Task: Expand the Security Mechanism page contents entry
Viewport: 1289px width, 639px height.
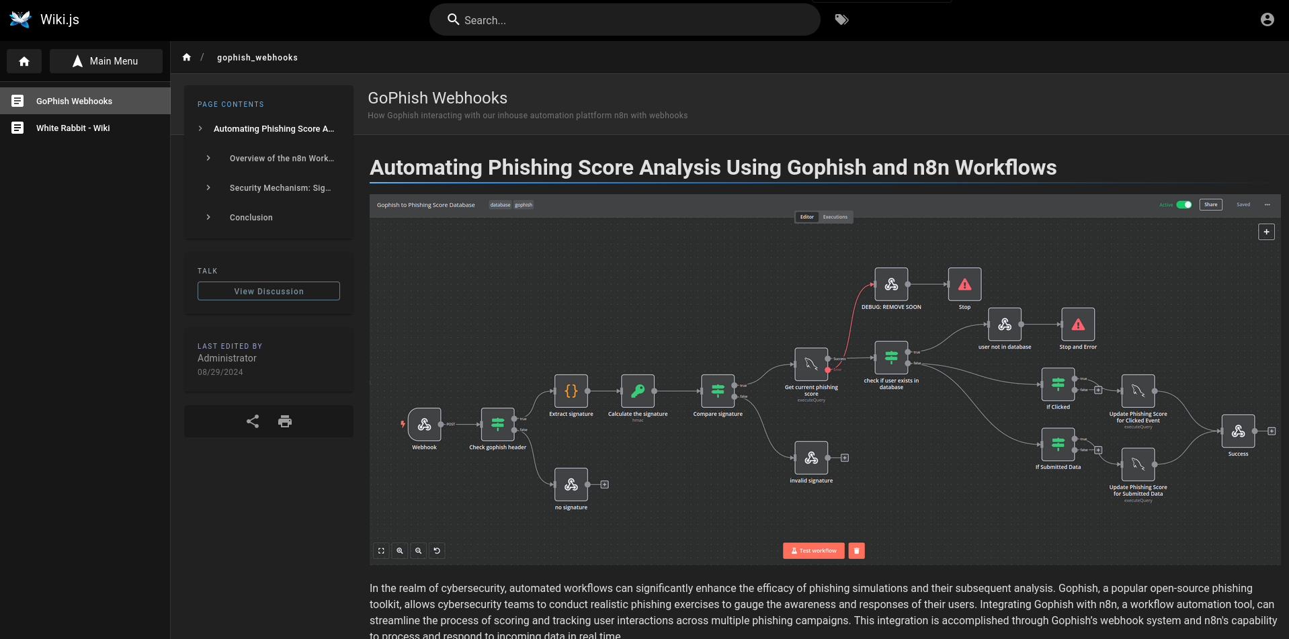Action: tap(208, 187)
